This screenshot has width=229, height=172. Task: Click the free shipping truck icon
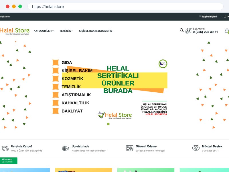coord(5,148)
